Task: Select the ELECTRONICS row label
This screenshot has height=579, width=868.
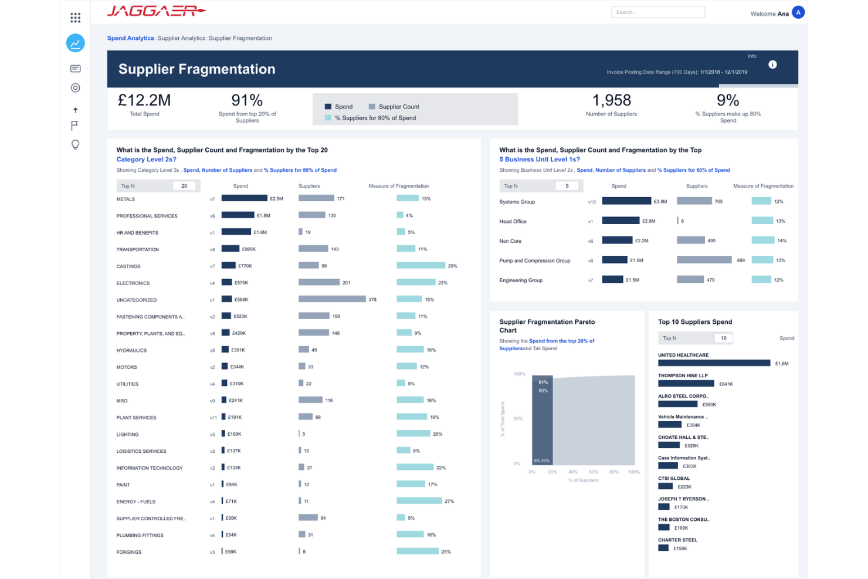Action: (x=133, y=283)
